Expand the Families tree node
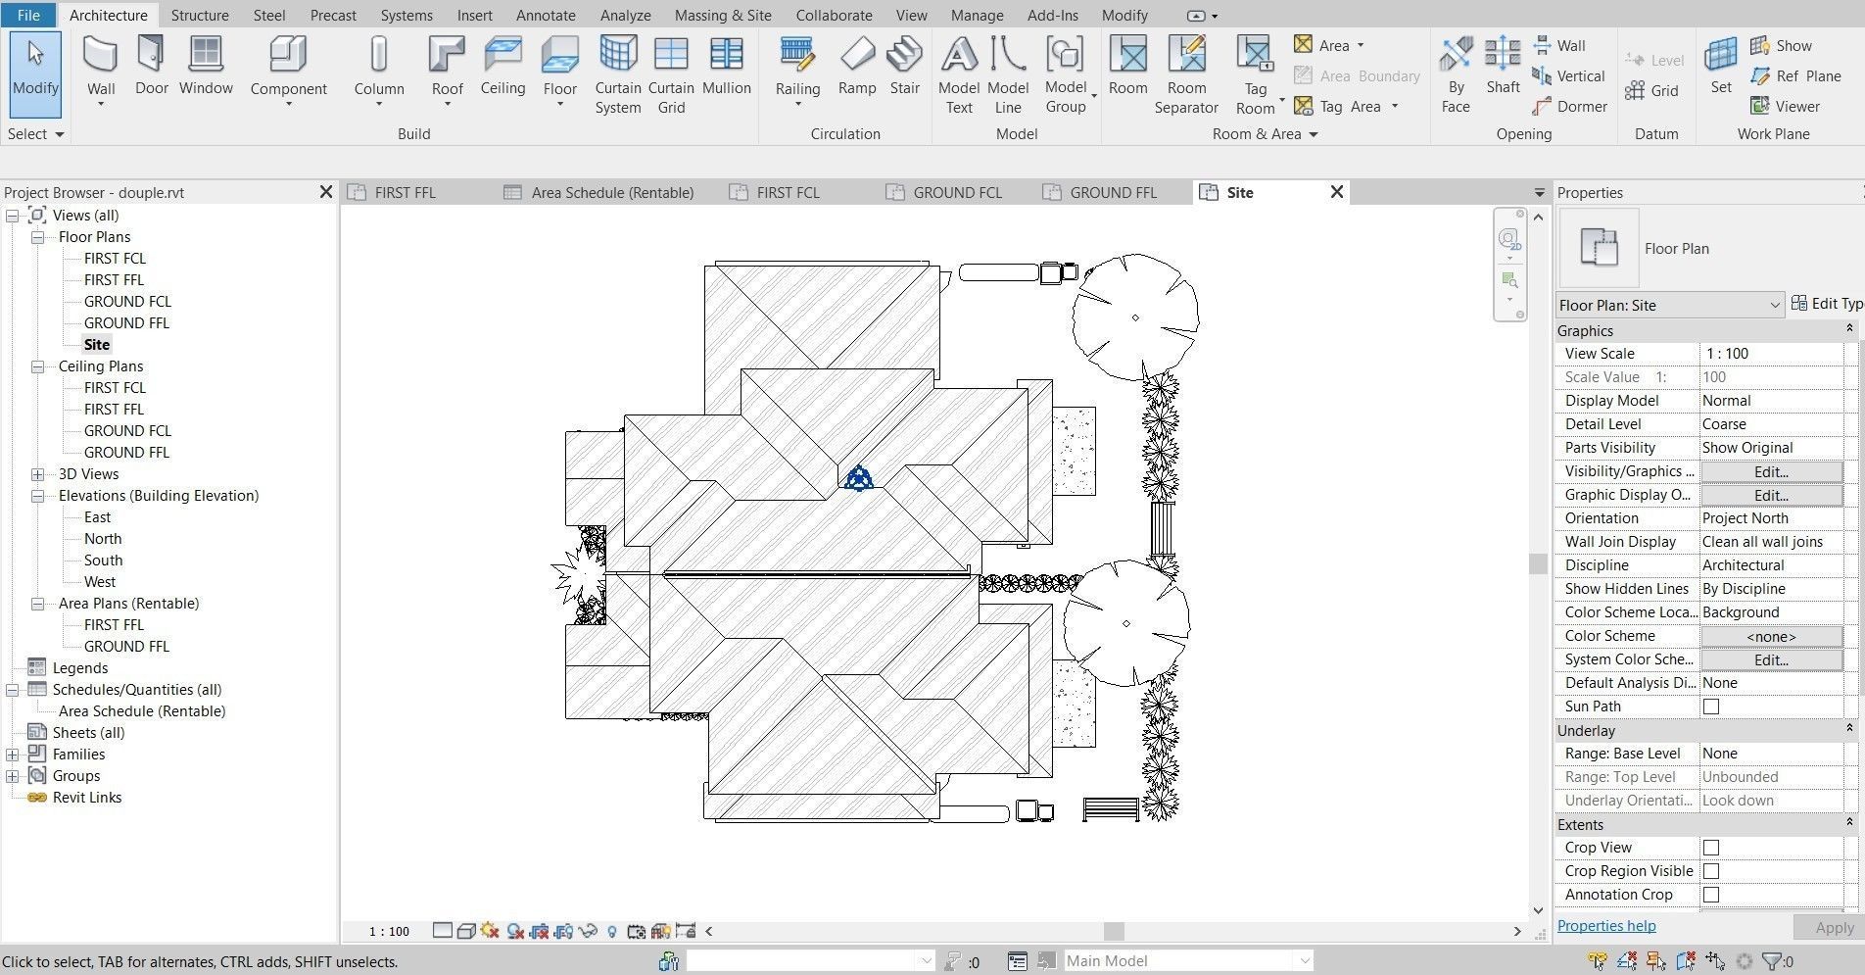The height and width of the screenshot is (975, 1865). pyautogui.click(x=12, y=755)
